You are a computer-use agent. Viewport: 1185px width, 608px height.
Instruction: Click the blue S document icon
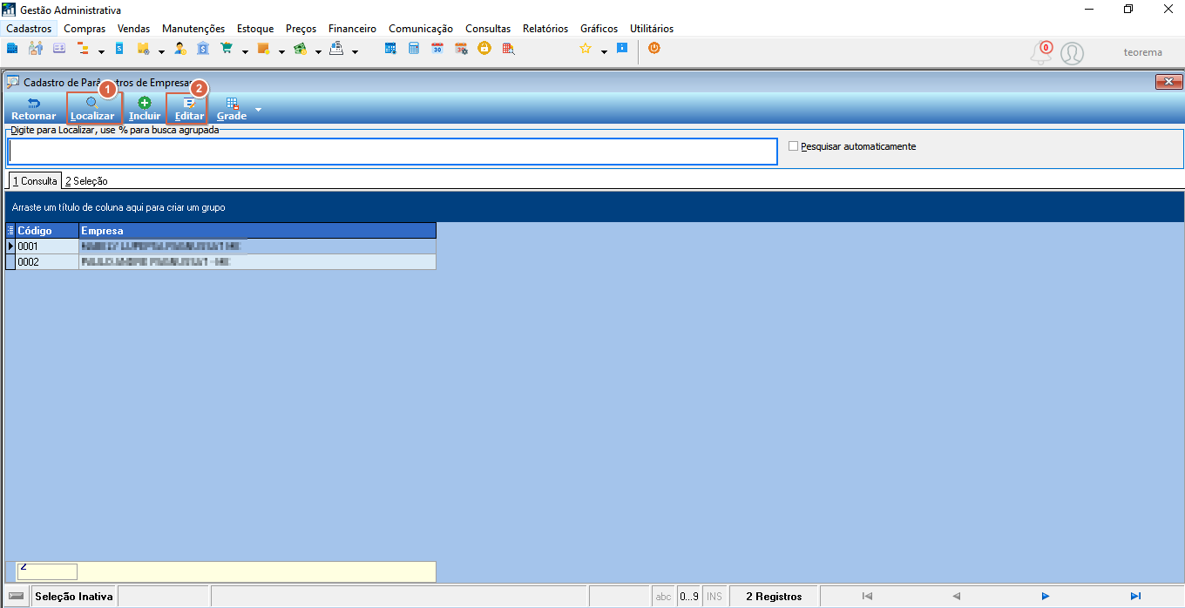point(120,49)
